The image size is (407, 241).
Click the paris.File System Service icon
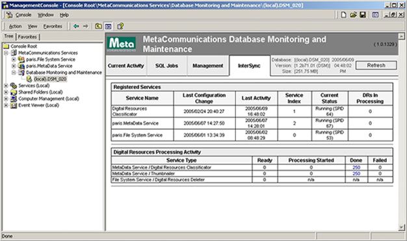click(x=21, y=59)
